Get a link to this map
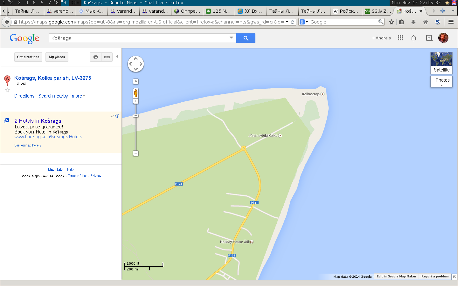458x286 pixels. [107, 57]
